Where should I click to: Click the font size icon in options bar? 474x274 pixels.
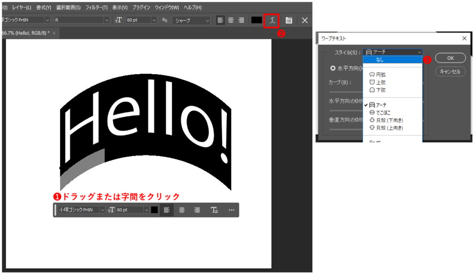tap(118, 20)
